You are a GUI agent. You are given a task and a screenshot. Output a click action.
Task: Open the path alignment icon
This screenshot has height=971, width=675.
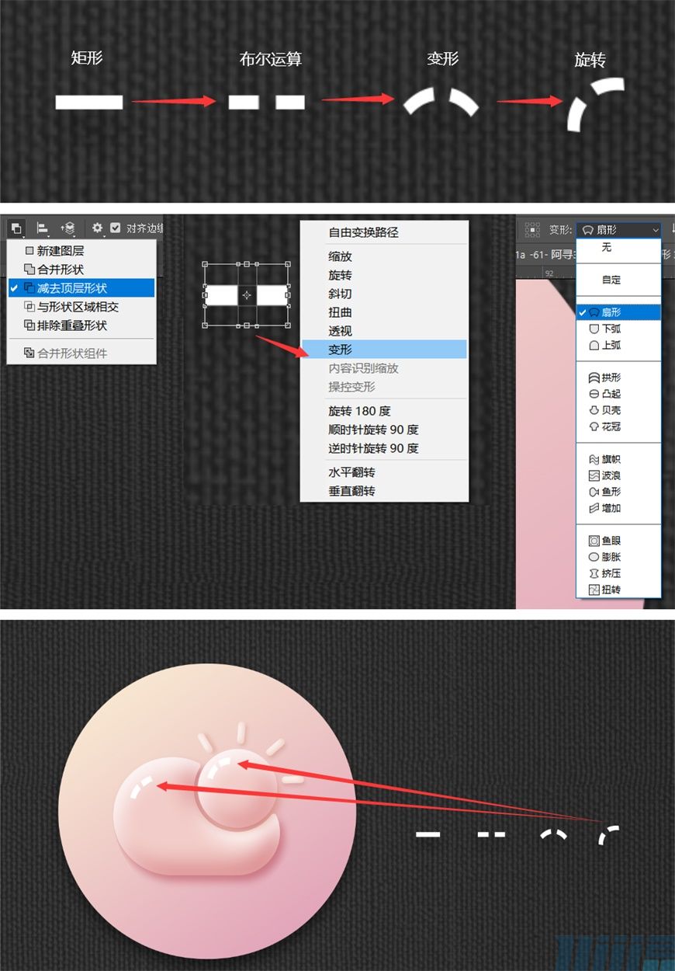pyautogui.click(x=43, y=228)
